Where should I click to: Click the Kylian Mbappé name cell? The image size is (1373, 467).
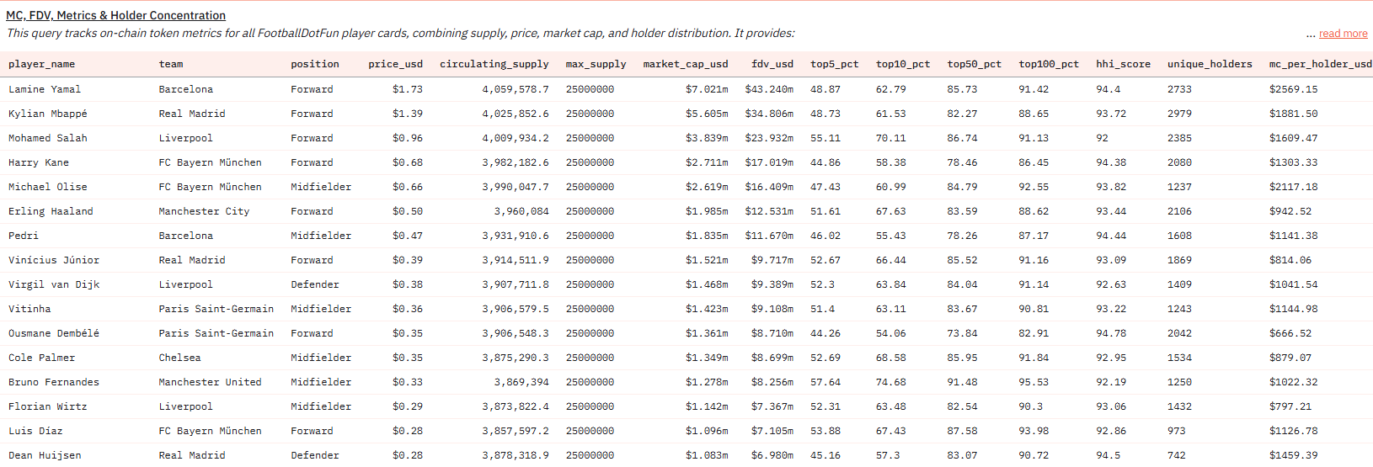47,114
